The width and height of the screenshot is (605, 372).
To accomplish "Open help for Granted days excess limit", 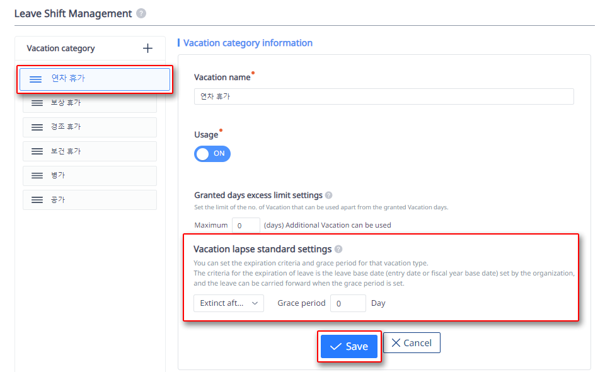I will pos(329,195).
